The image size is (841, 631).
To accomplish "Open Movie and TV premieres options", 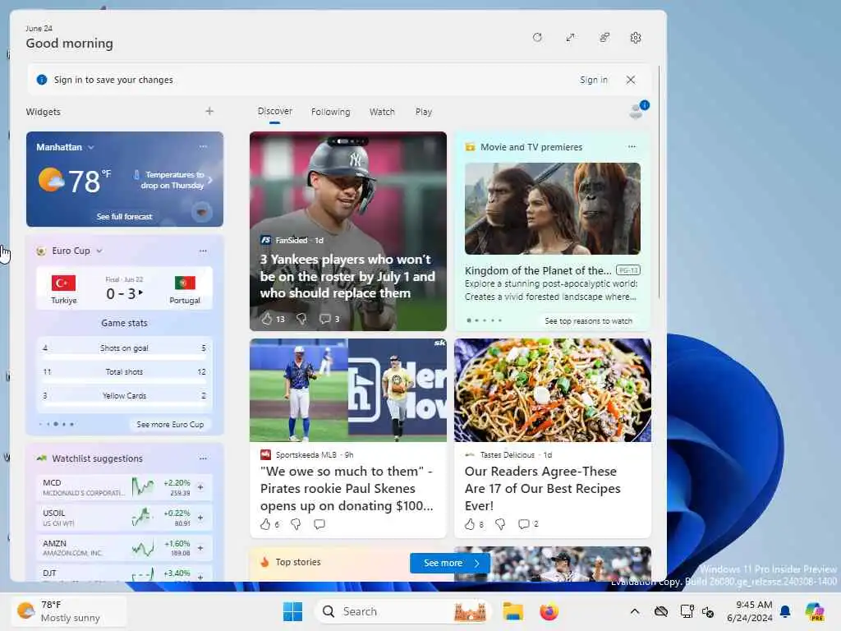I will click(632, 146).
